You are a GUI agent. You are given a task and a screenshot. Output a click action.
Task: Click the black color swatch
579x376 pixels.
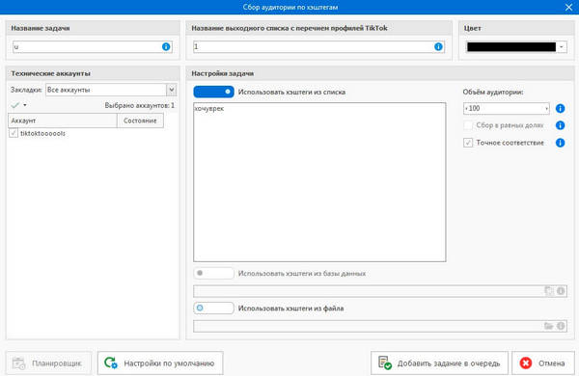pos(511,47)
